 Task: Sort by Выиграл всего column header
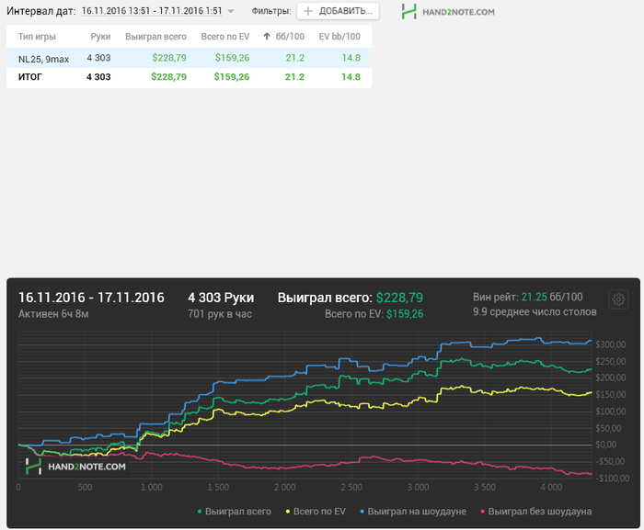click(x=155, y=37)
